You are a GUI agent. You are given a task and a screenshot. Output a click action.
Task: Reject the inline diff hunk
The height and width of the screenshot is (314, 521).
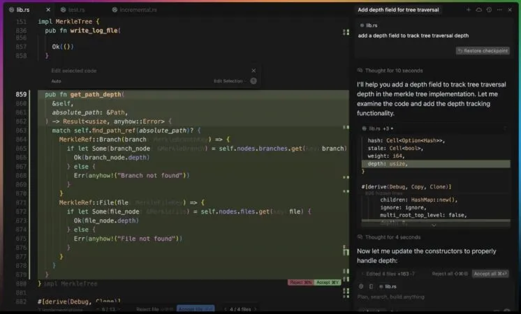pos(301,282)
